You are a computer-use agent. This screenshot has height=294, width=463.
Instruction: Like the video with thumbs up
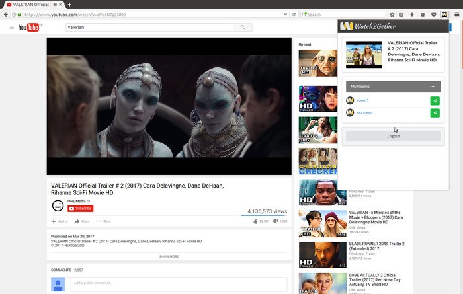pos(255,221)
